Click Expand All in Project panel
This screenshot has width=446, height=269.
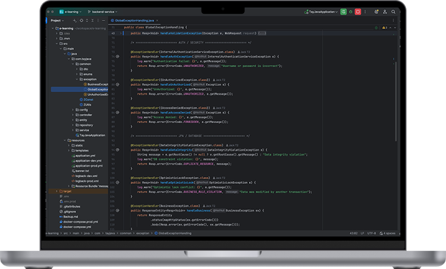[87, 21]
